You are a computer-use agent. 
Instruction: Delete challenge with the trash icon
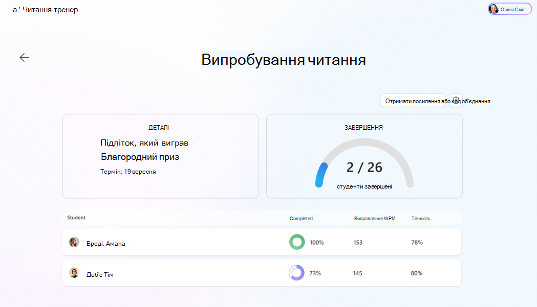pyautogui.click(x=456, y=101)
